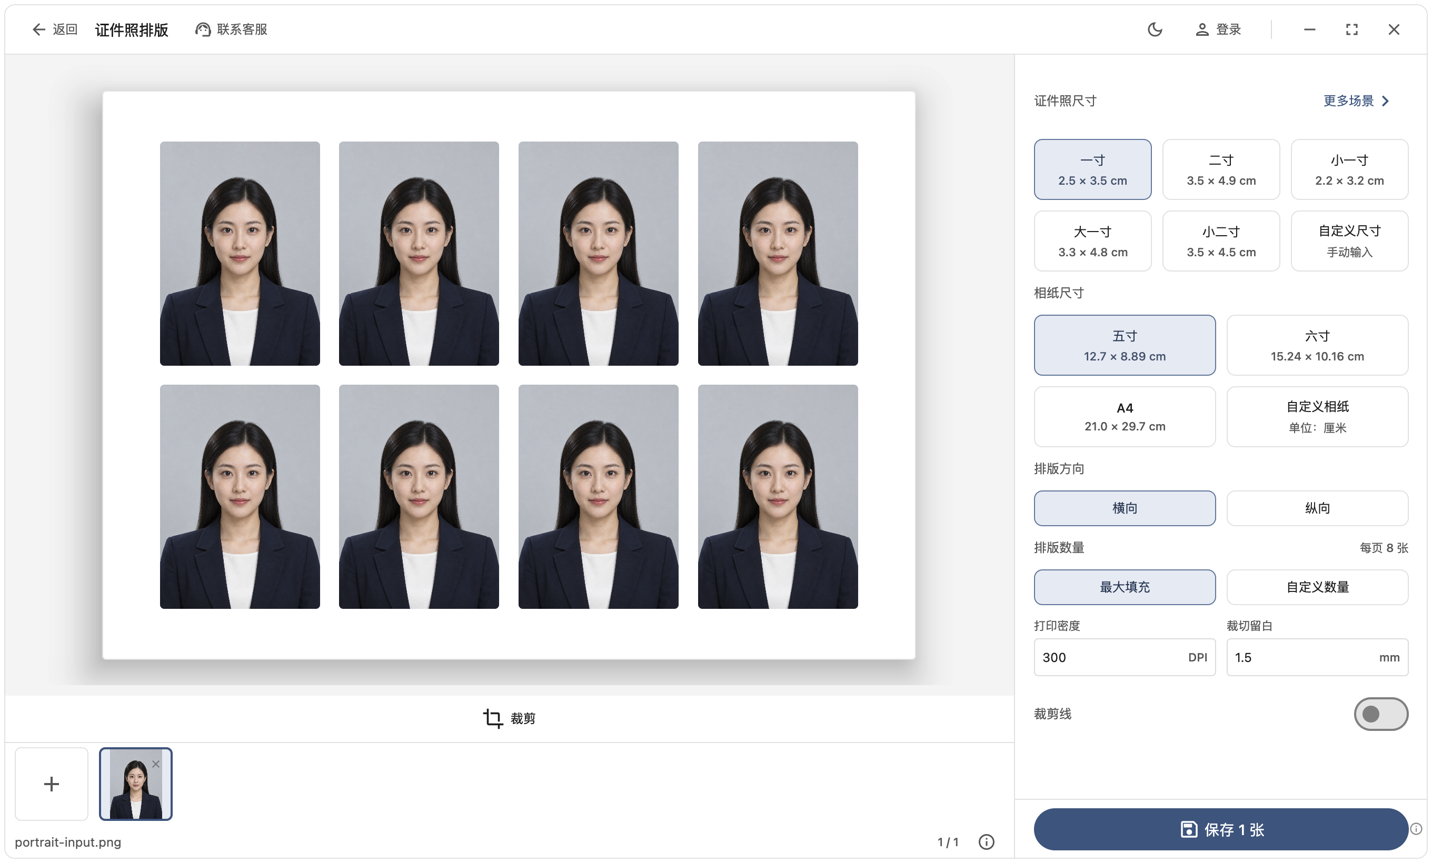Viewport: 1432px width, 863px height.
Task: Click the 更多场景 chevron arrow
Action: pos(1386,101)
